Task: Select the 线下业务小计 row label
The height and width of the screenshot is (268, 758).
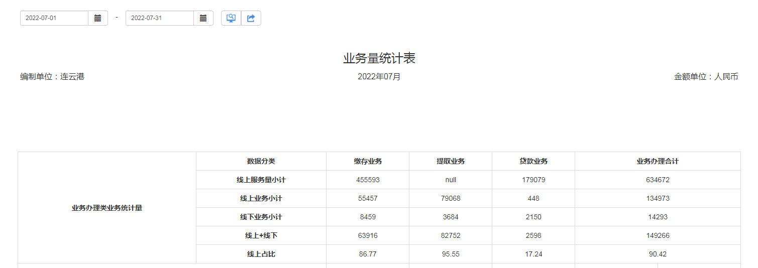Action: (x=261, y=217)
